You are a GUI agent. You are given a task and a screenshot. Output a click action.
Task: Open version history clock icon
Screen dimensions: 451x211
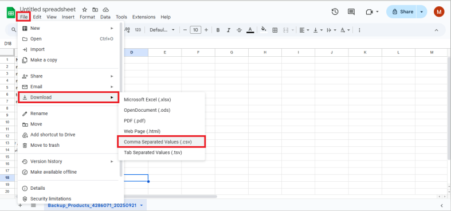(x=335, y=12)
